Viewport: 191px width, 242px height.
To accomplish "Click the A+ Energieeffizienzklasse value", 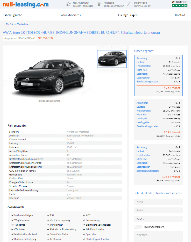I will coord(68,182).
